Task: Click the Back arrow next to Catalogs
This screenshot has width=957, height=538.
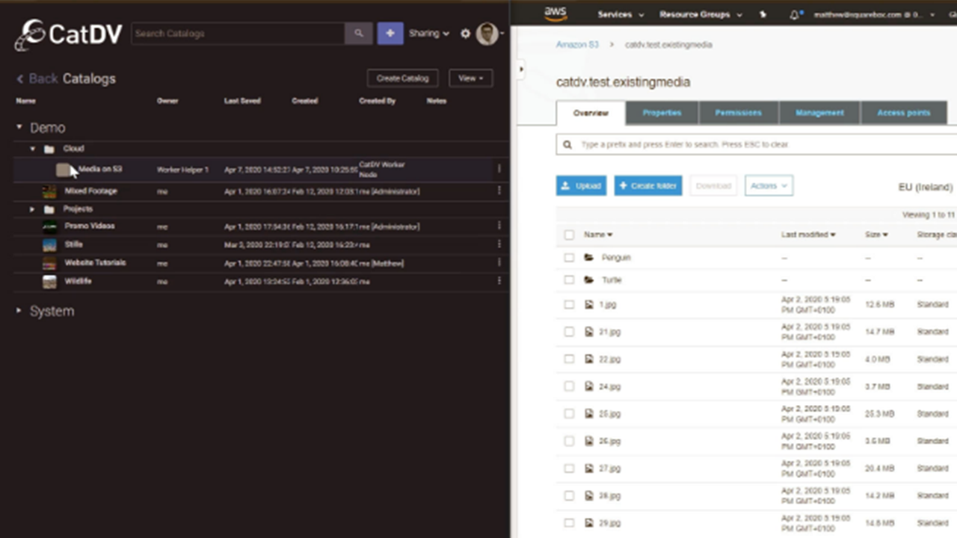Action: point(20,78)
